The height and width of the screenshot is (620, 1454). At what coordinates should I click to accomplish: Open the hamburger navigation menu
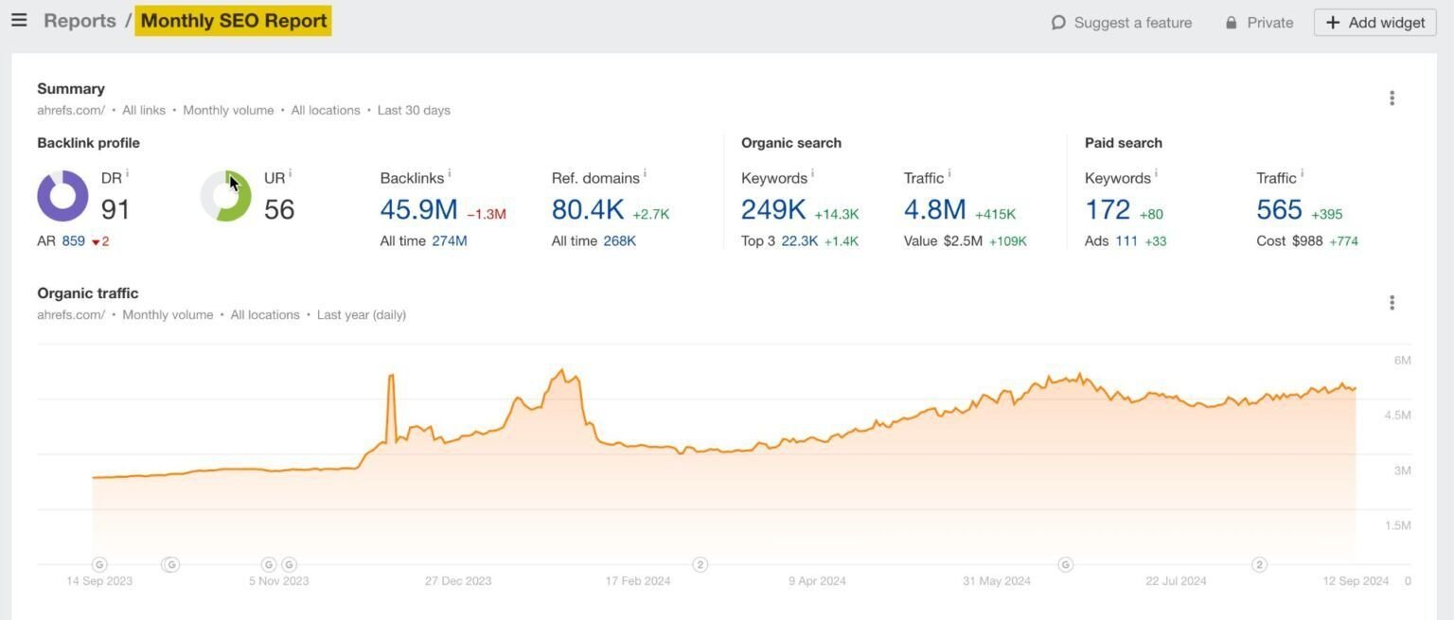19,20
